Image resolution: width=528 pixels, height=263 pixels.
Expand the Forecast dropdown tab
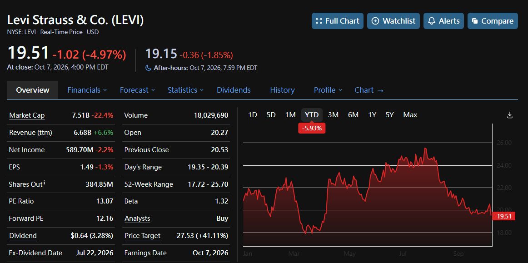137,90
